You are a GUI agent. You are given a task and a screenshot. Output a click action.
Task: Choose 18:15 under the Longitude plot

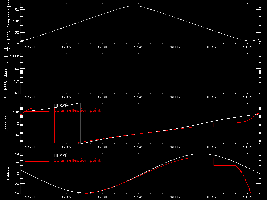point(211,147)
